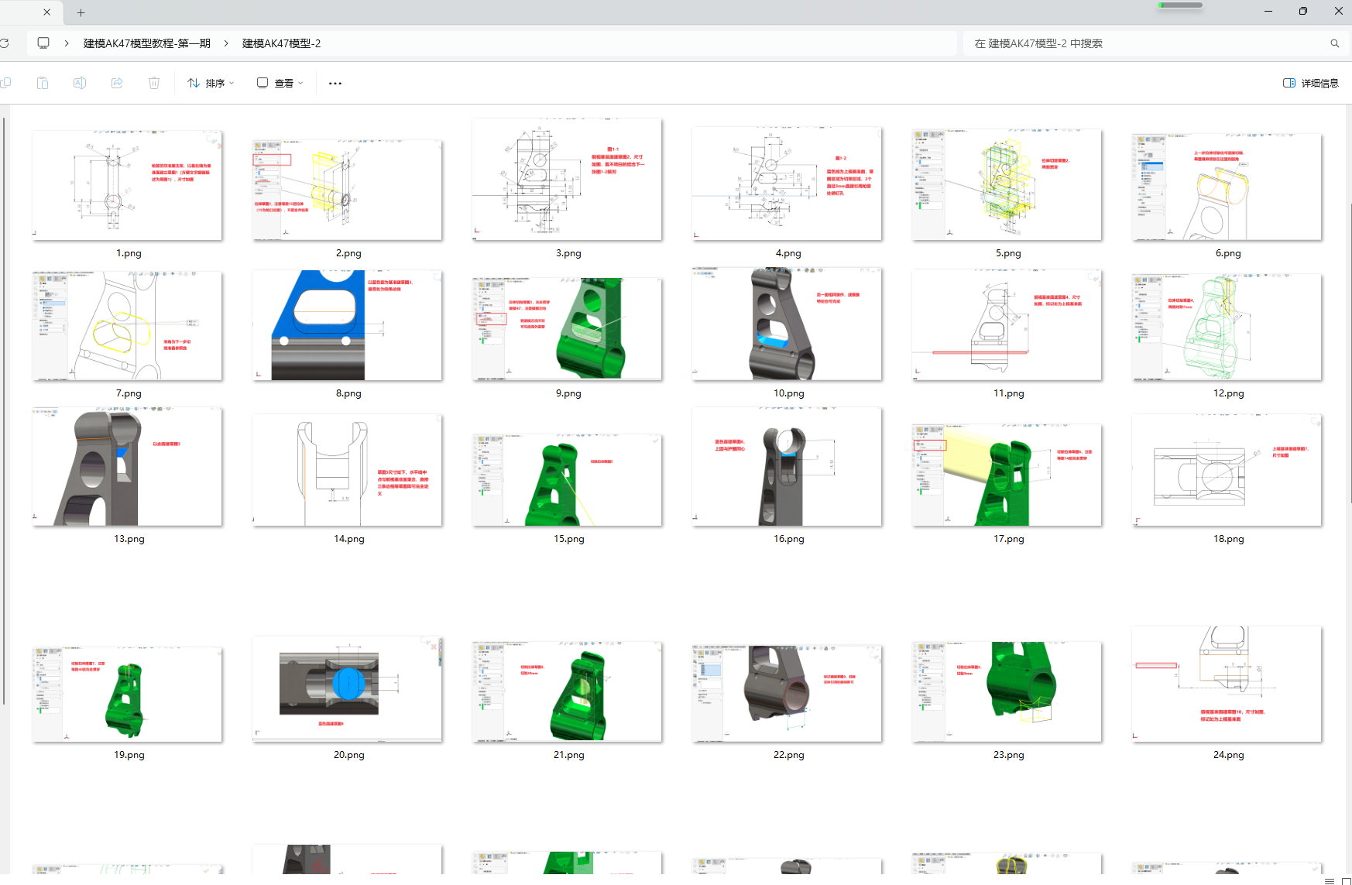Click the Refresh icon beside the address bar
1352x885 pixels.
pyautogui.click(x=4, y=43)
